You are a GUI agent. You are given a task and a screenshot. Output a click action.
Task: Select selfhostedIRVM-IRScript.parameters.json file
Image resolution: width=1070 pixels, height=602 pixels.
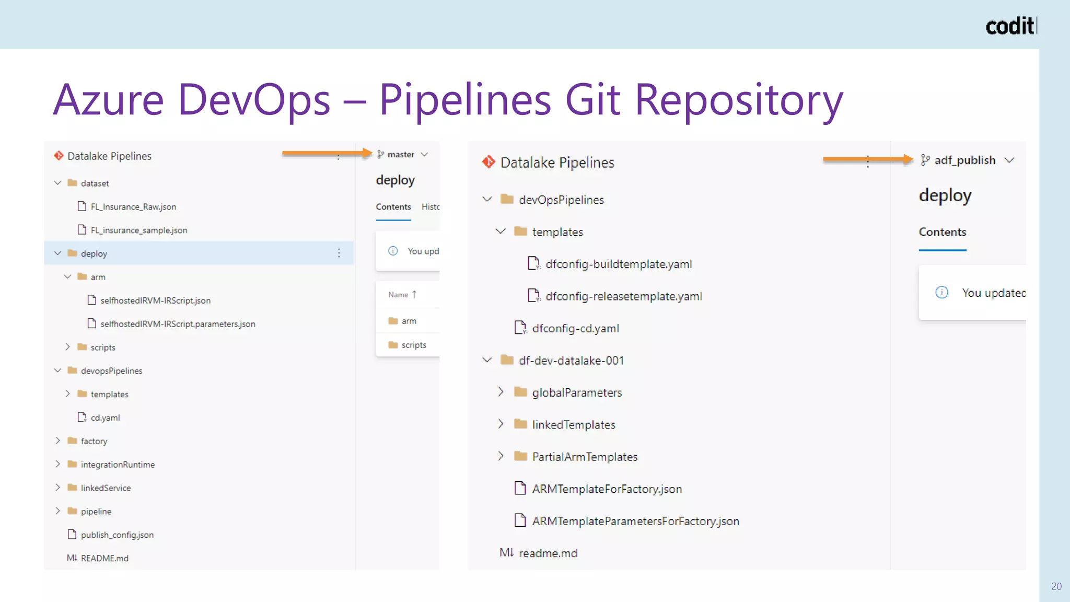(178, 323)
